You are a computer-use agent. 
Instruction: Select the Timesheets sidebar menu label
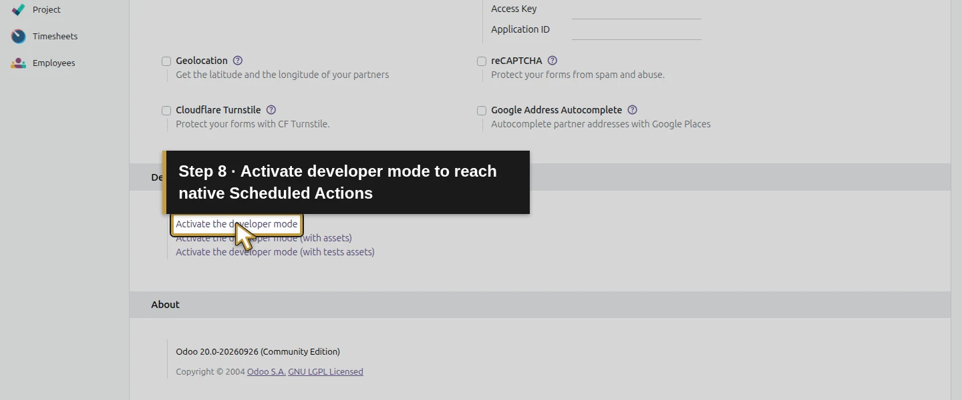[x=55, y=36]
